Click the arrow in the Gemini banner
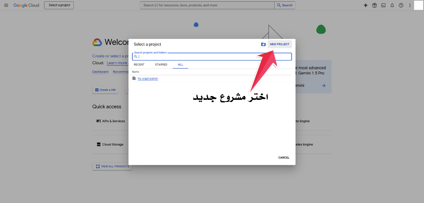Screen dimensions: 424x203 (x=324, y=85)
